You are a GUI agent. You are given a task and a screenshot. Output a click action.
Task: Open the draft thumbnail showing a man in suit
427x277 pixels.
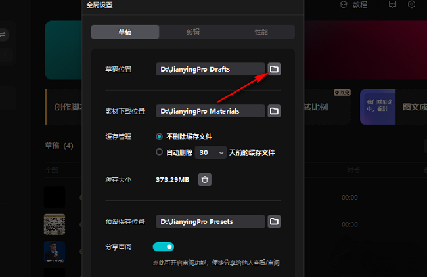point(55,251)
